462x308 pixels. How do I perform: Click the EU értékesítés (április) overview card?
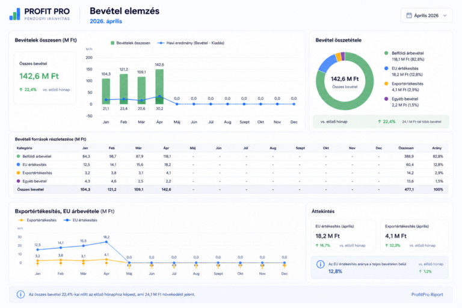[343, 236]
